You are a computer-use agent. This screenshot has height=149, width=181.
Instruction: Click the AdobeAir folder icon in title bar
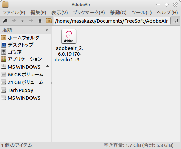click(x=5, y=4)
